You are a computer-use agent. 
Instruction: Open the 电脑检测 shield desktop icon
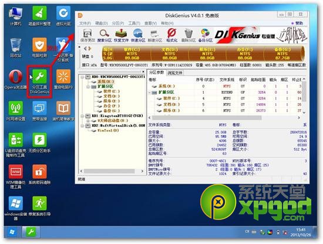click(39, 48)
